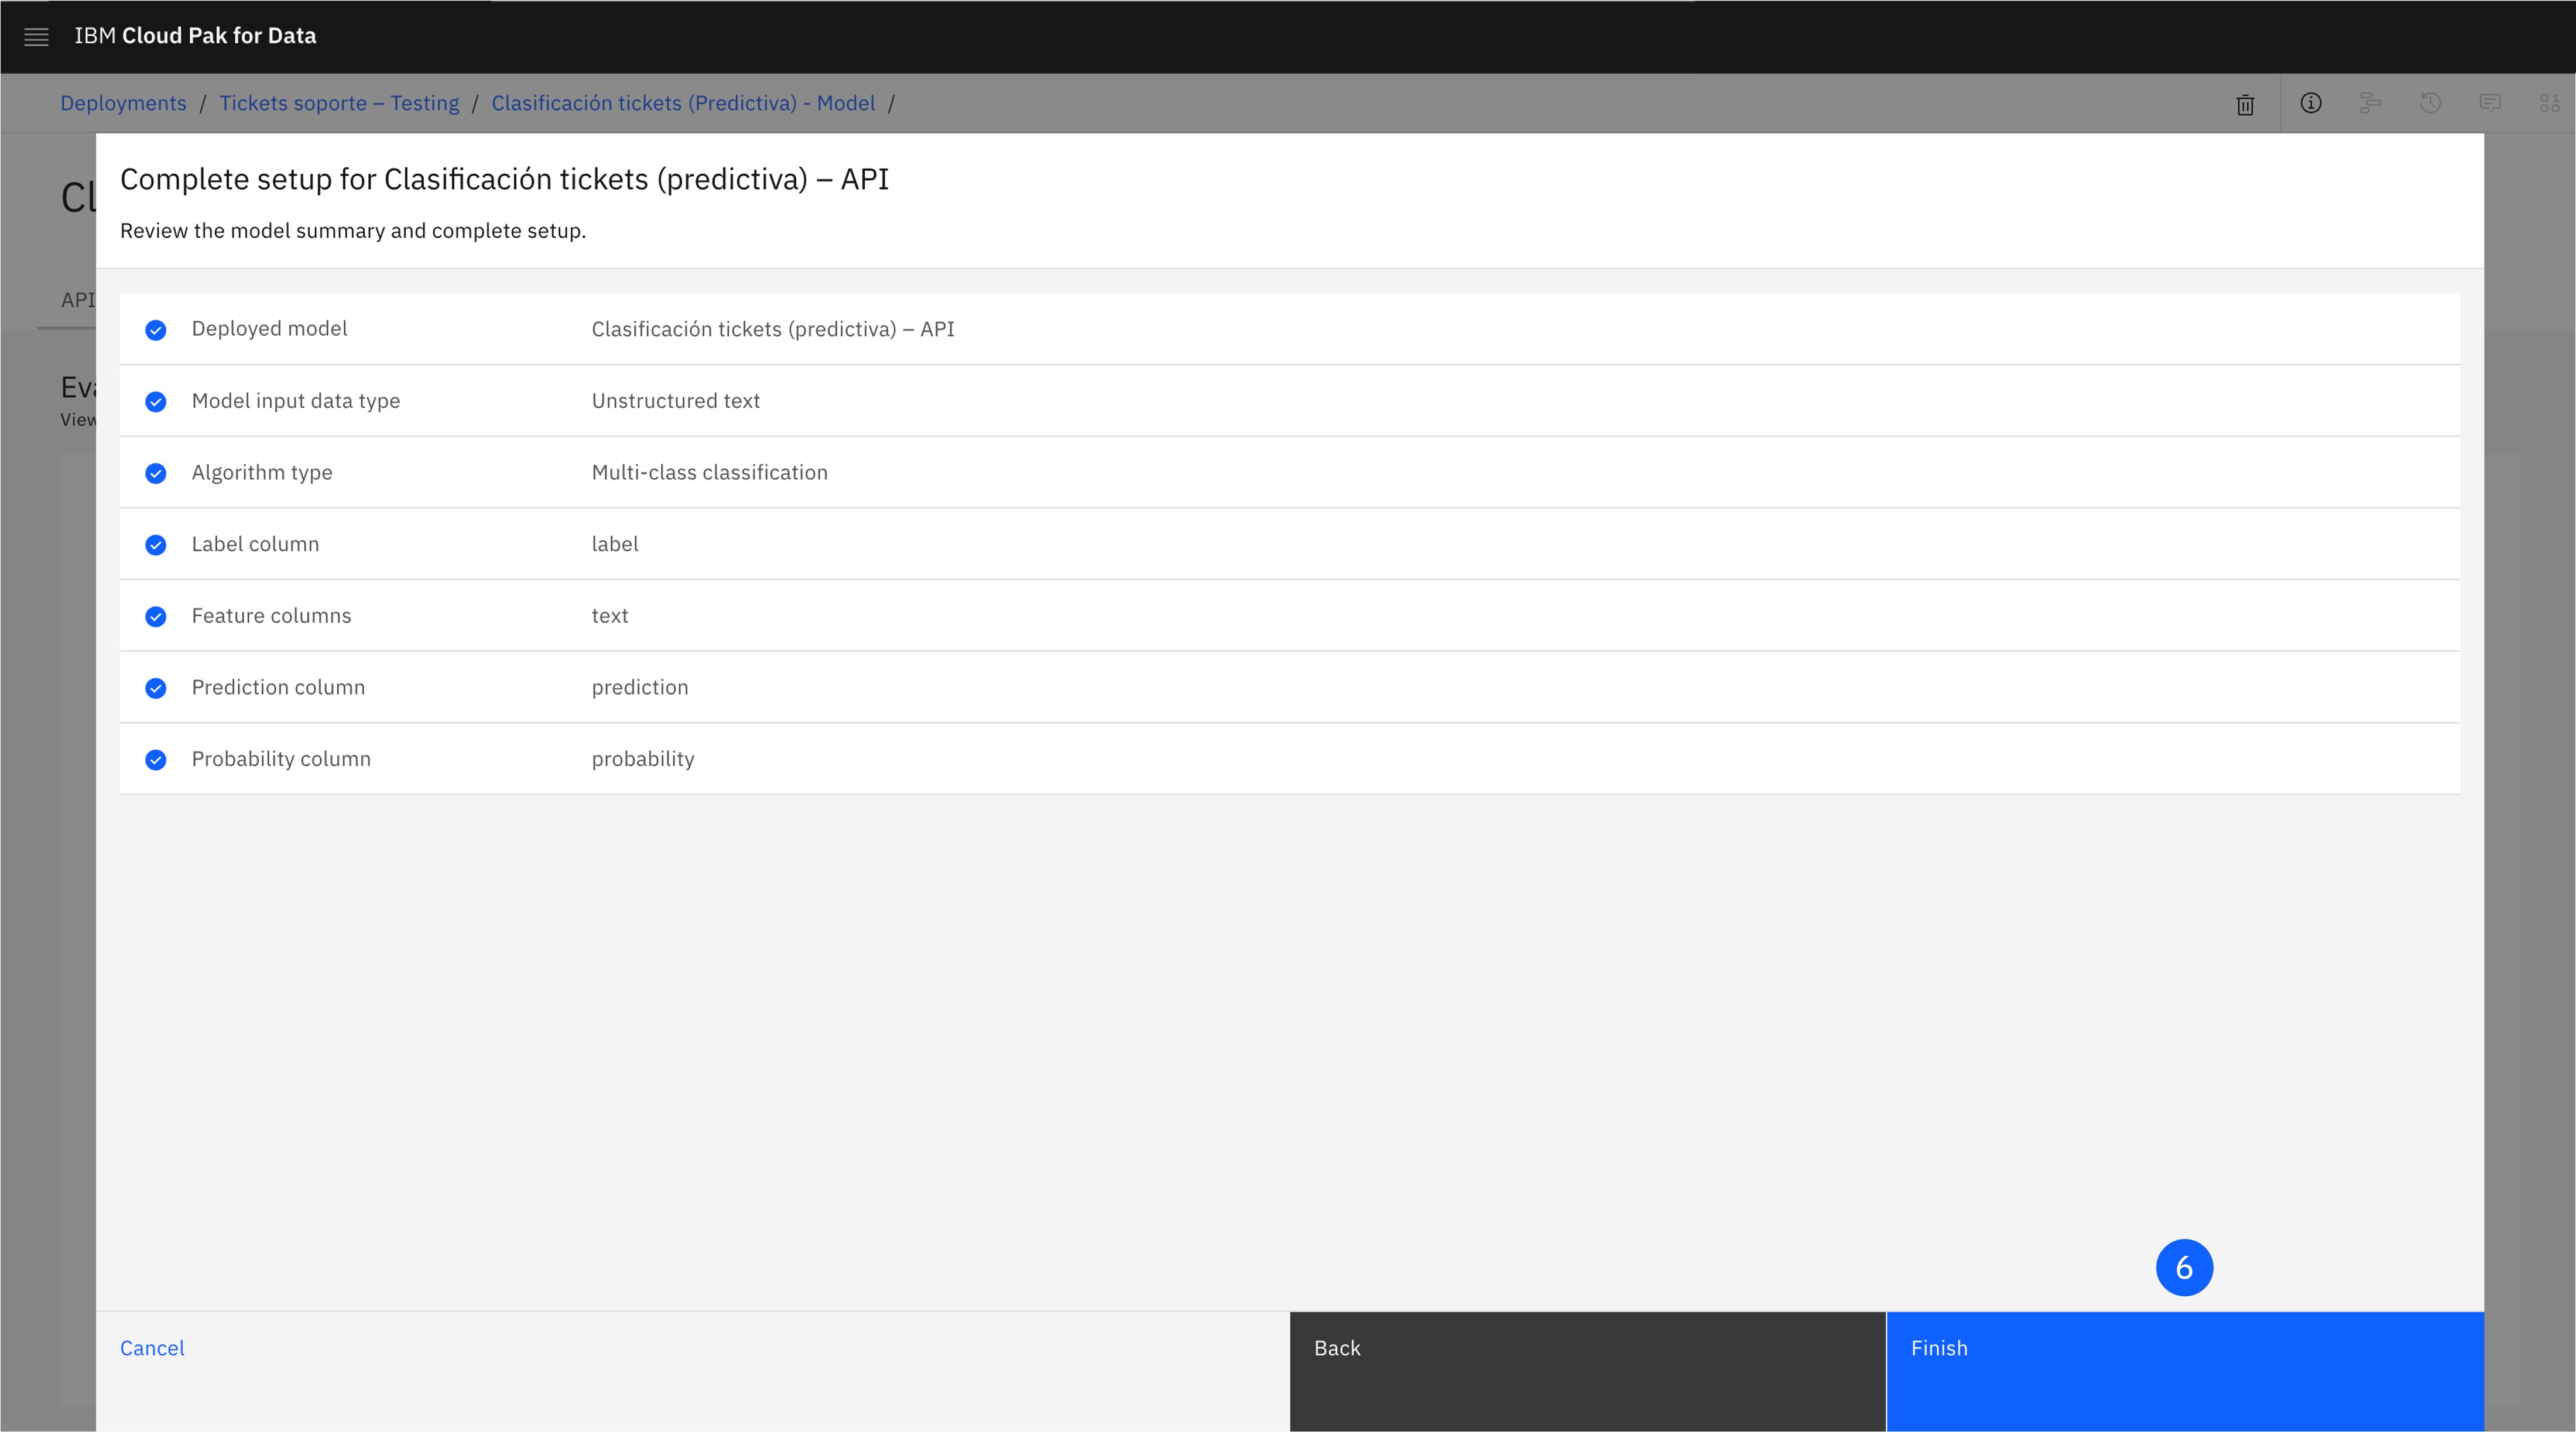Open the history clock icon
Viewport: 2576px width, 1432px height.
pos(2430,103)
